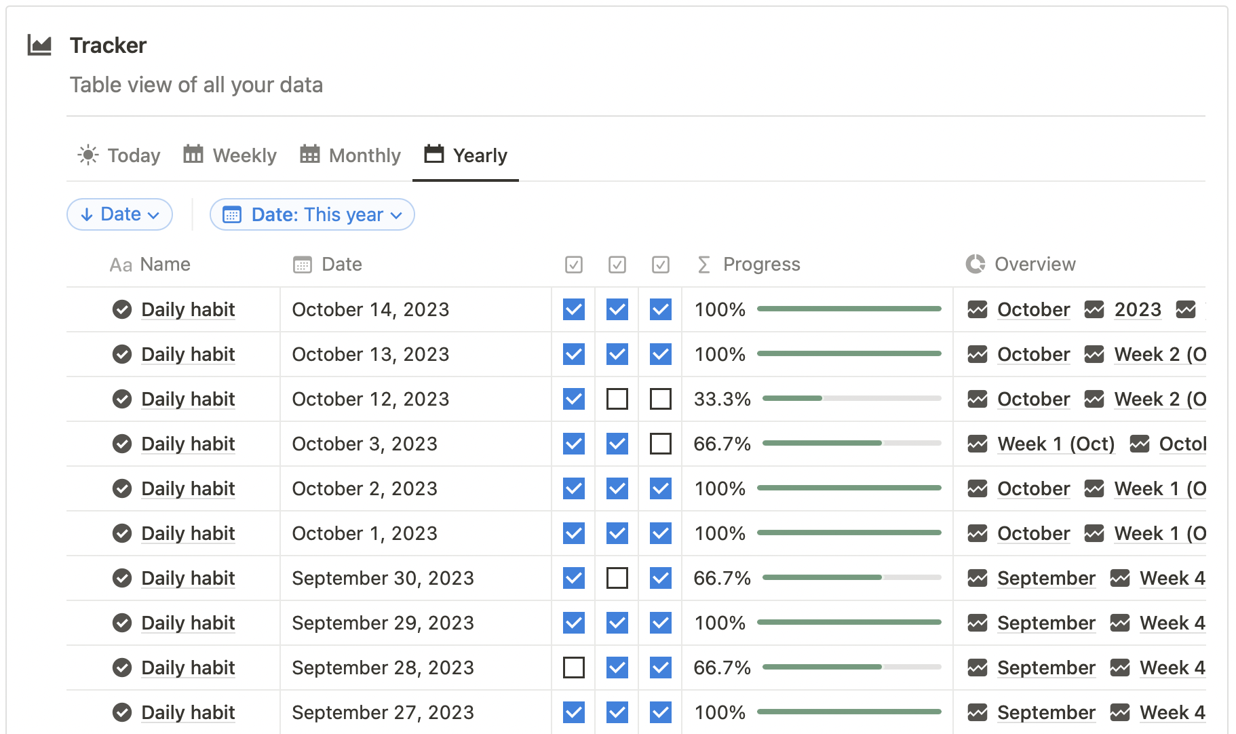1236x734 pixels.
Task: Expand the Date: This year filter
Action: pyautogui.click(x=312, y=214)
